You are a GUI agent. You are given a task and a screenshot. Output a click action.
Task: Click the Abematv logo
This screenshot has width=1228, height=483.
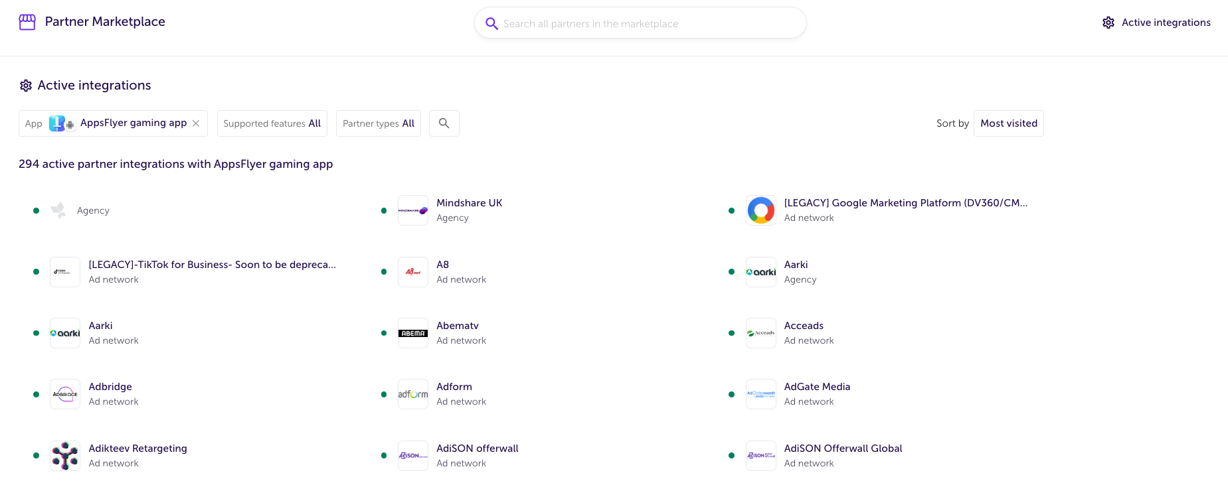(x=413, y=333)
